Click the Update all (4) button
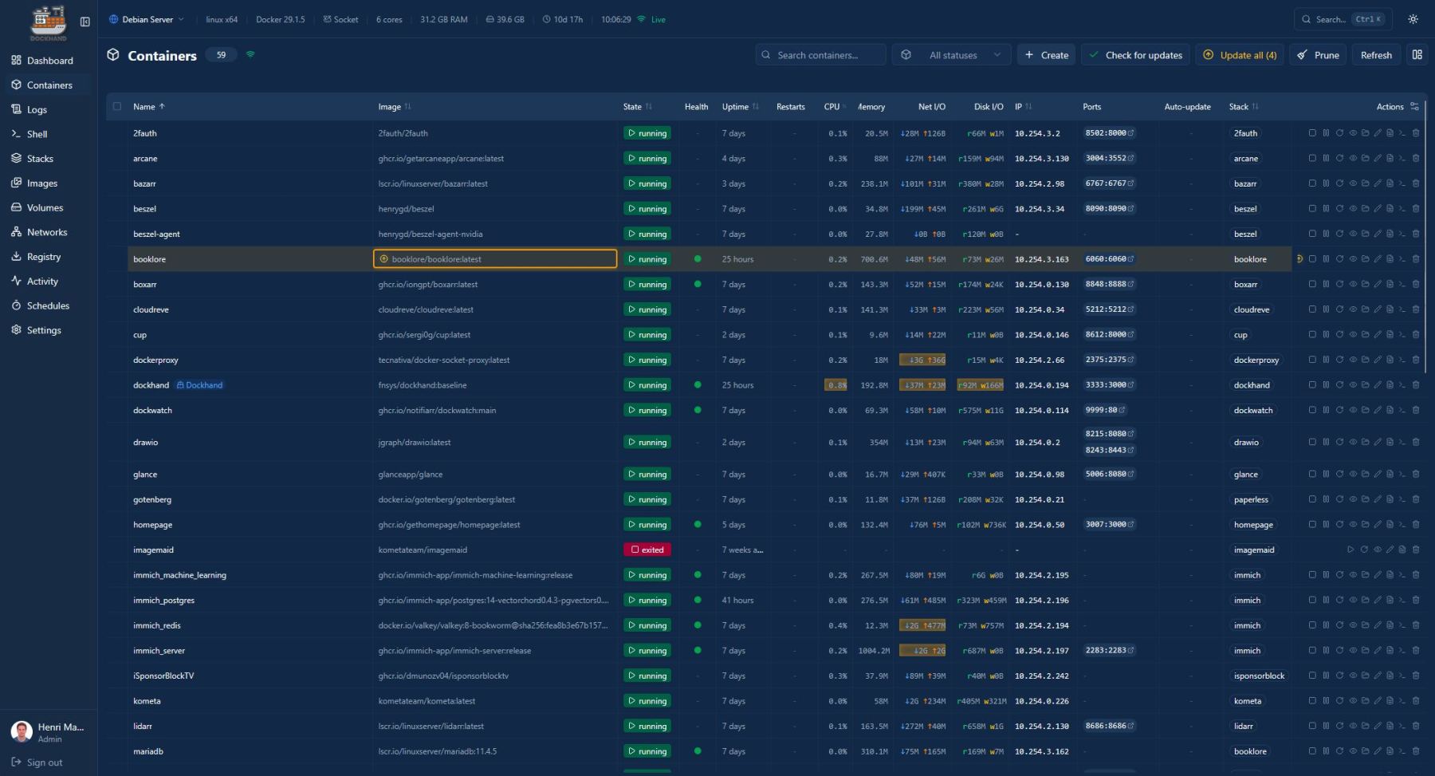Viewport: 1435px width, 776px height. tap(1240, 55)
